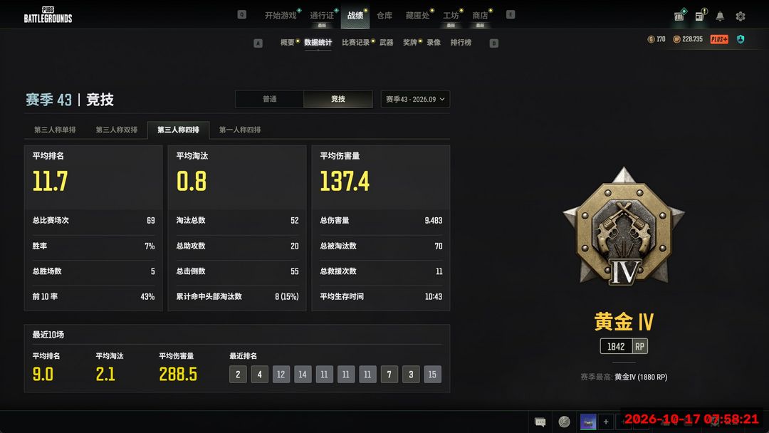Switch to the 概要 sub-tab

pyautogui.click(x=288, y=43)
